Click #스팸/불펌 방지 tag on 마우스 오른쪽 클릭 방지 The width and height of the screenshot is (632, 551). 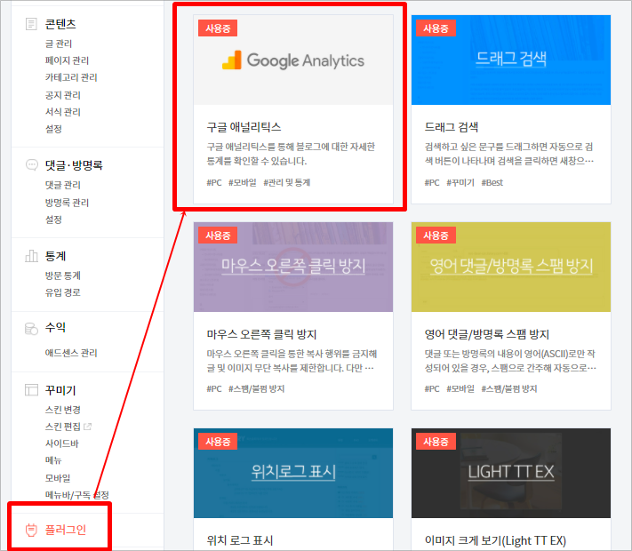[x=257, y=389]
